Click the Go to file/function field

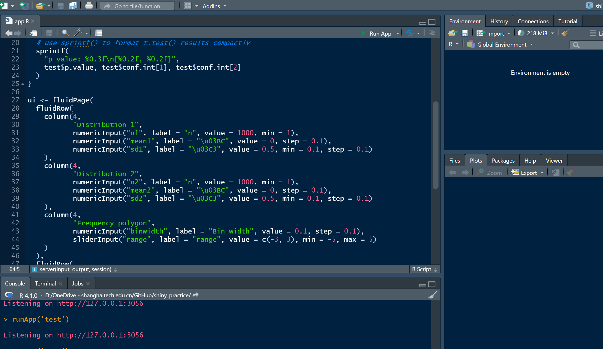[x=137, y=6]
